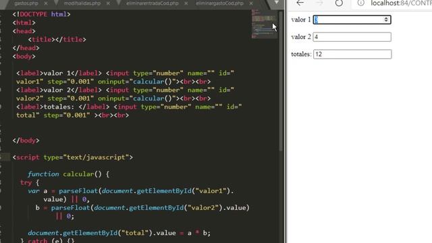Focus the valor 2 input field
Screen dimensions: 432x243
coord(352,37)
